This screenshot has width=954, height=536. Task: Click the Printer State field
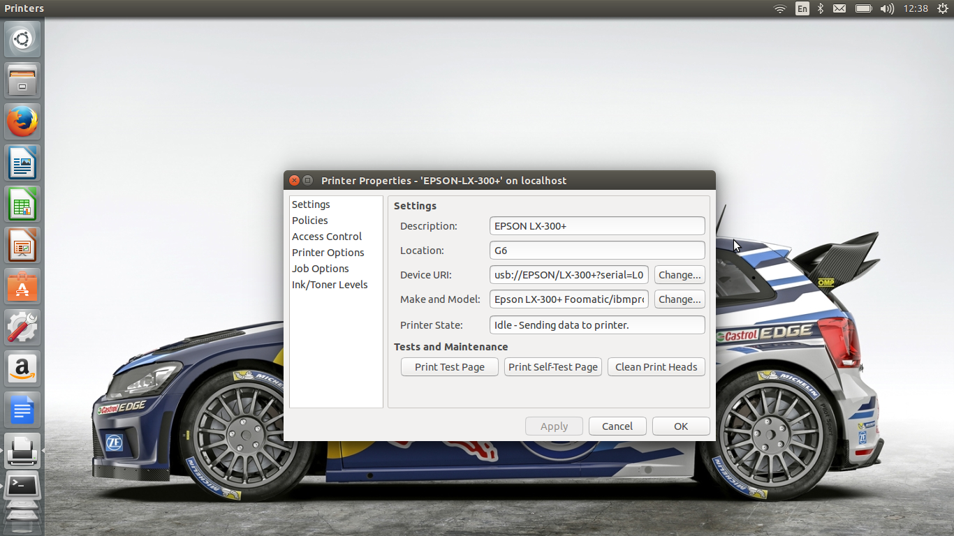pos(597,325)
